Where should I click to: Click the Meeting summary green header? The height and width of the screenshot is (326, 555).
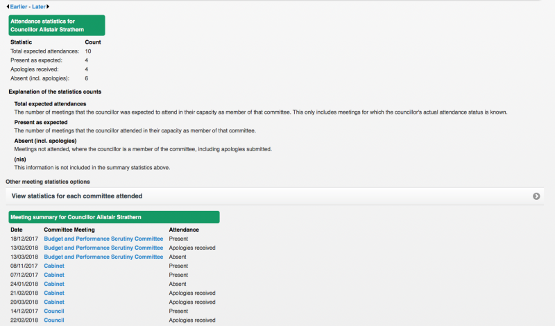point(114,217)
